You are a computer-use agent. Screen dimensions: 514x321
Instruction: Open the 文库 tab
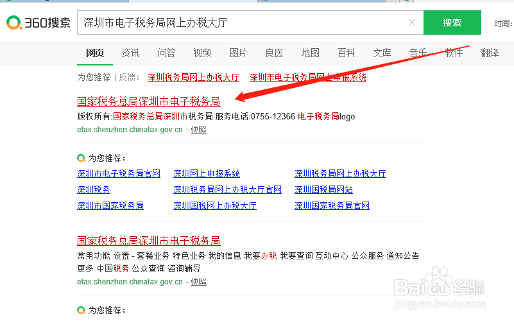(382, 53)
